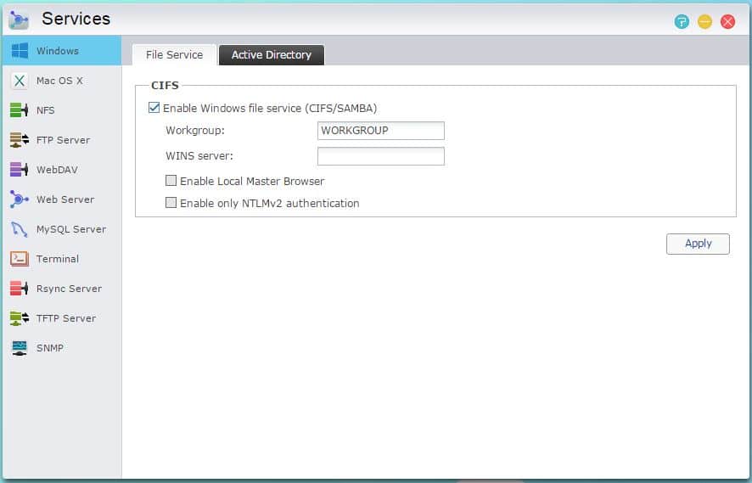
Task: Click the Apply button
Action: 698,244
